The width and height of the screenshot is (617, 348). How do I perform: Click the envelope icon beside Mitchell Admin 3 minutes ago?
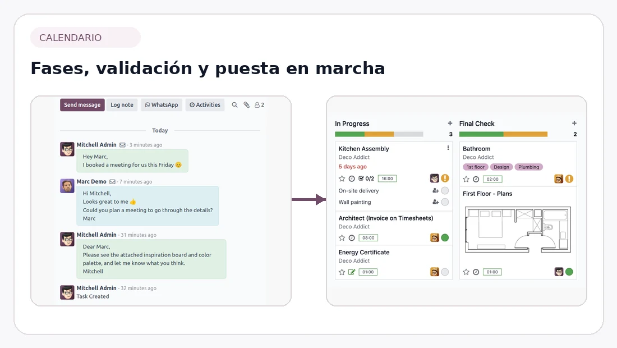(x=122, y=145)
